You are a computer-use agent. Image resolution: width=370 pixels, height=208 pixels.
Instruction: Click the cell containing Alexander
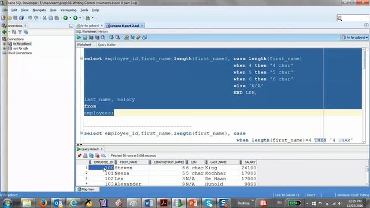click(131, 184)
